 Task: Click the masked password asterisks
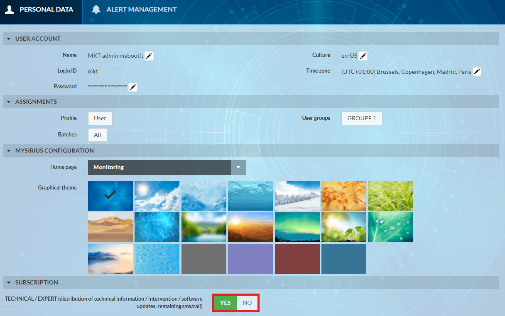pyautogui.click(x=108, y=86)
